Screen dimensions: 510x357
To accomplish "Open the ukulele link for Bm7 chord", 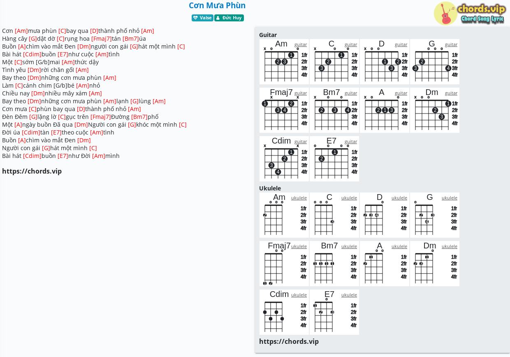I will coord(349,246).
